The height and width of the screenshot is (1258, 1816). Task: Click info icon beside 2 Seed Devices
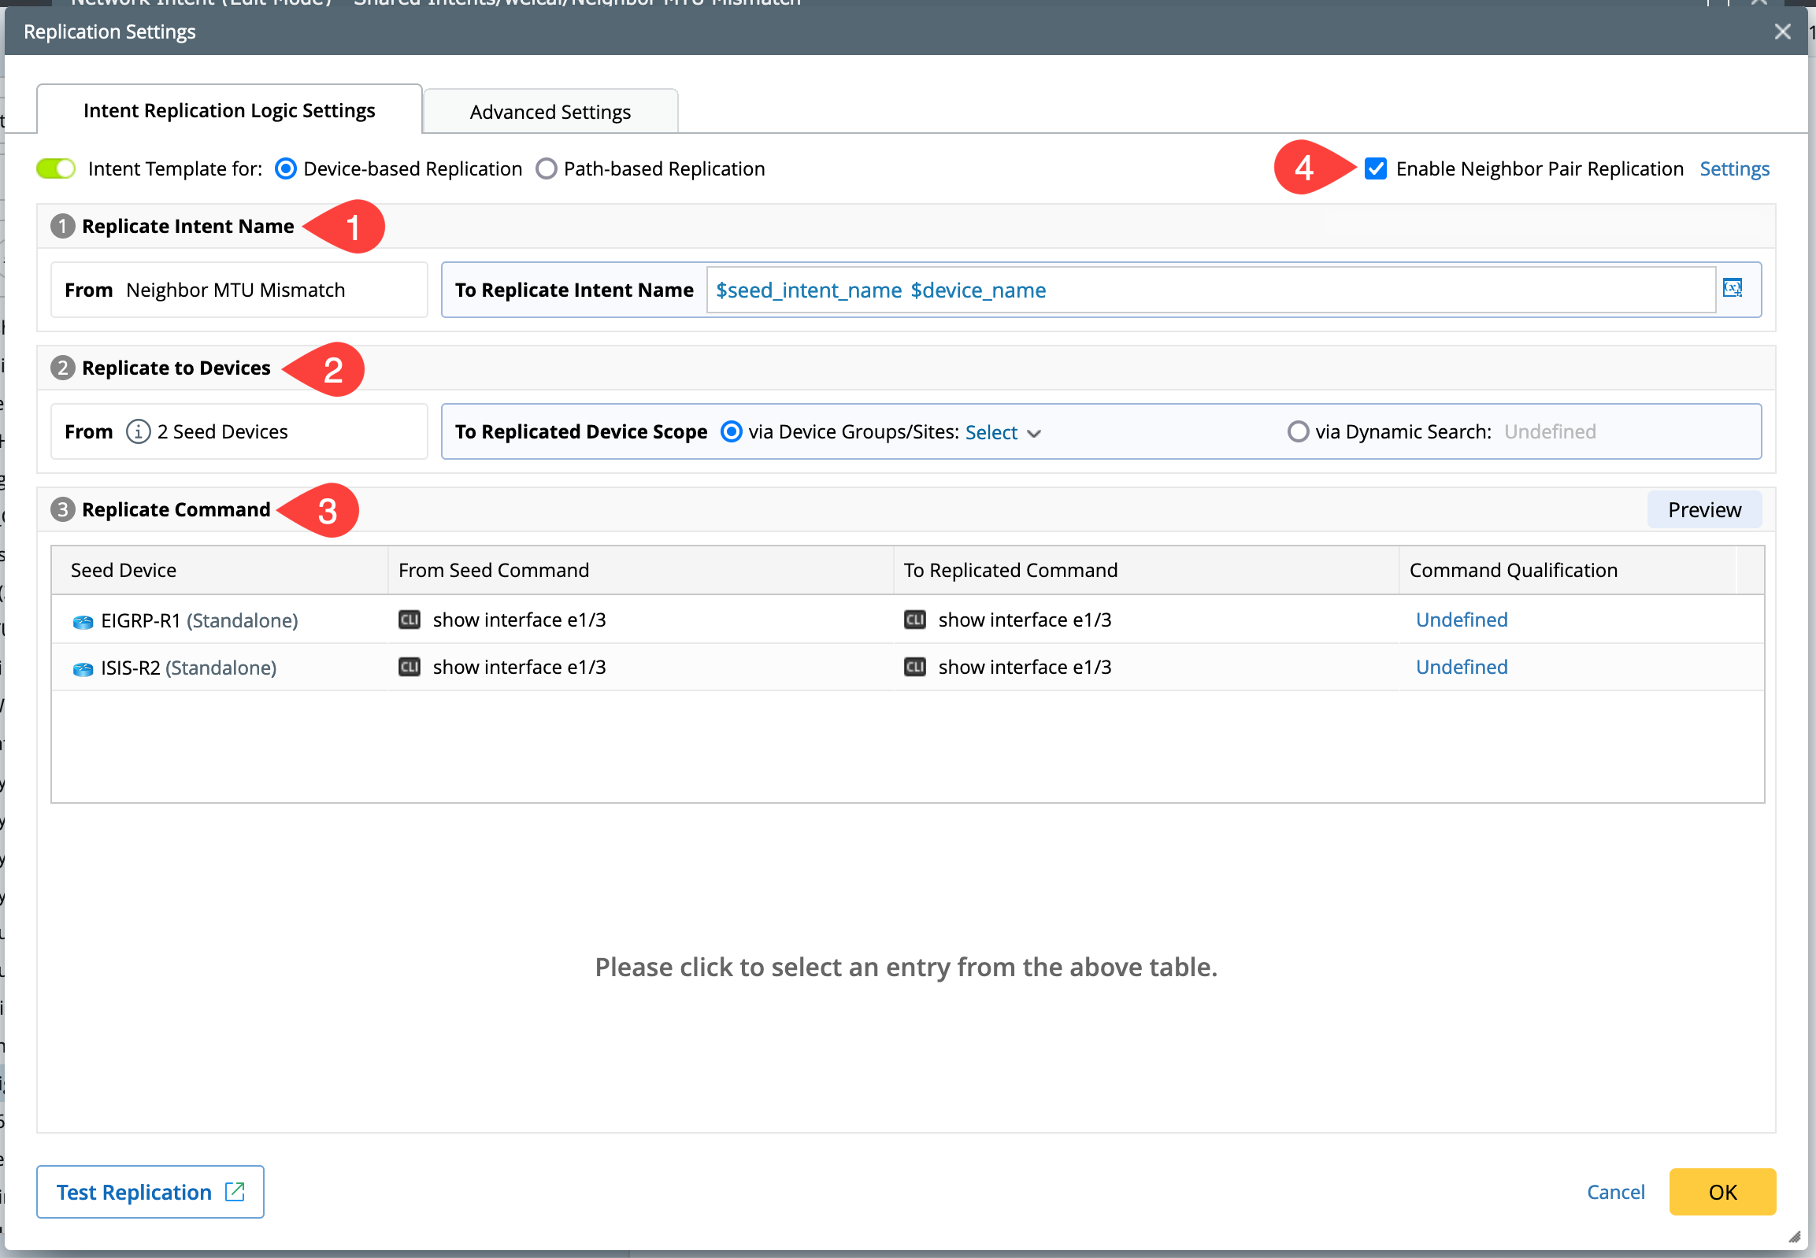point(138,432)
